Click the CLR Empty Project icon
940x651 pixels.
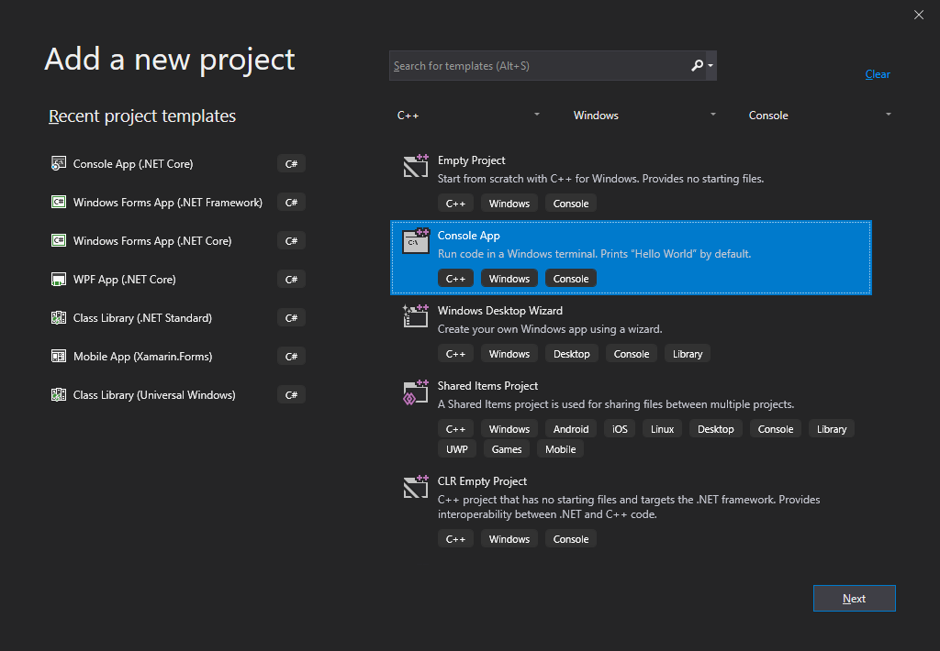point(416,487)
